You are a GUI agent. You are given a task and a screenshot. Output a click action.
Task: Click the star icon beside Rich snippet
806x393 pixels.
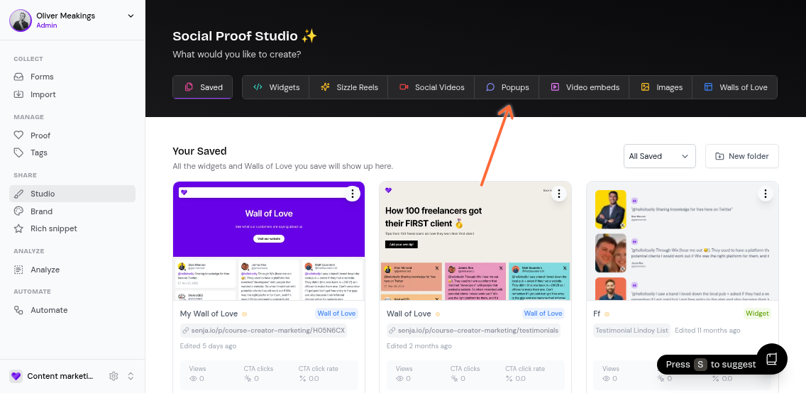click(x=18, y=228)
